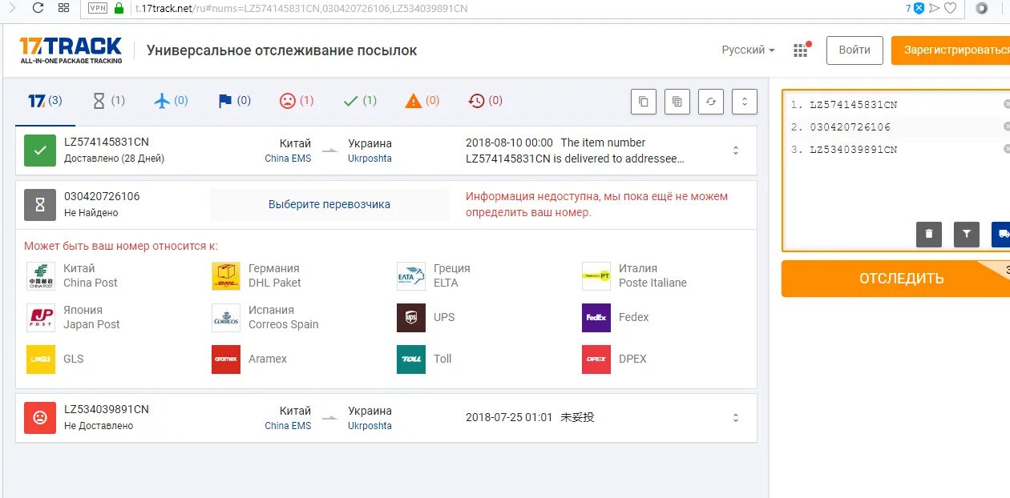1010x498 pixels.
Task: Open the filter numbers funnel icon
Action: click(x=967, y=234)
